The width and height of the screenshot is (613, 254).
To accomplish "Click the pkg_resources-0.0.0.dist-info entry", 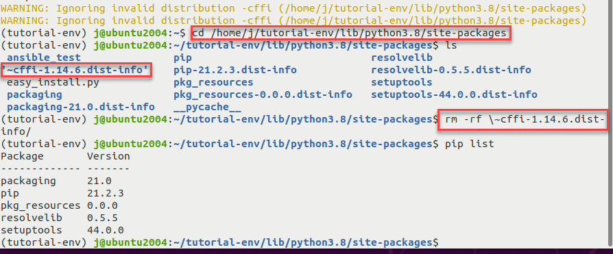I will (x=263, y=94).
